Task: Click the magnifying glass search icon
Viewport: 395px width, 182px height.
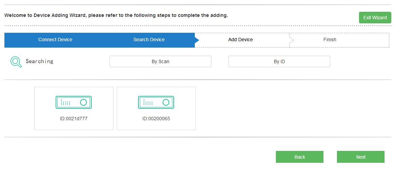Action: (x=16, y=62)
